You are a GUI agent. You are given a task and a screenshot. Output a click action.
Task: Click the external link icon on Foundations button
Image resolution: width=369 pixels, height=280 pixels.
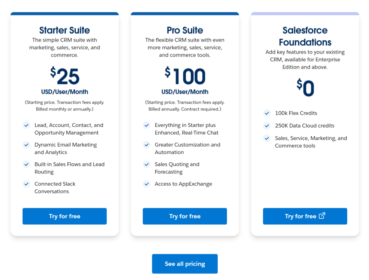[322, 216]
